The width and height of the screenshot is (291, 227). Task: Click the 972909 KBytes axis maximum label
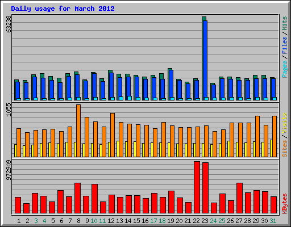[9, 170]
